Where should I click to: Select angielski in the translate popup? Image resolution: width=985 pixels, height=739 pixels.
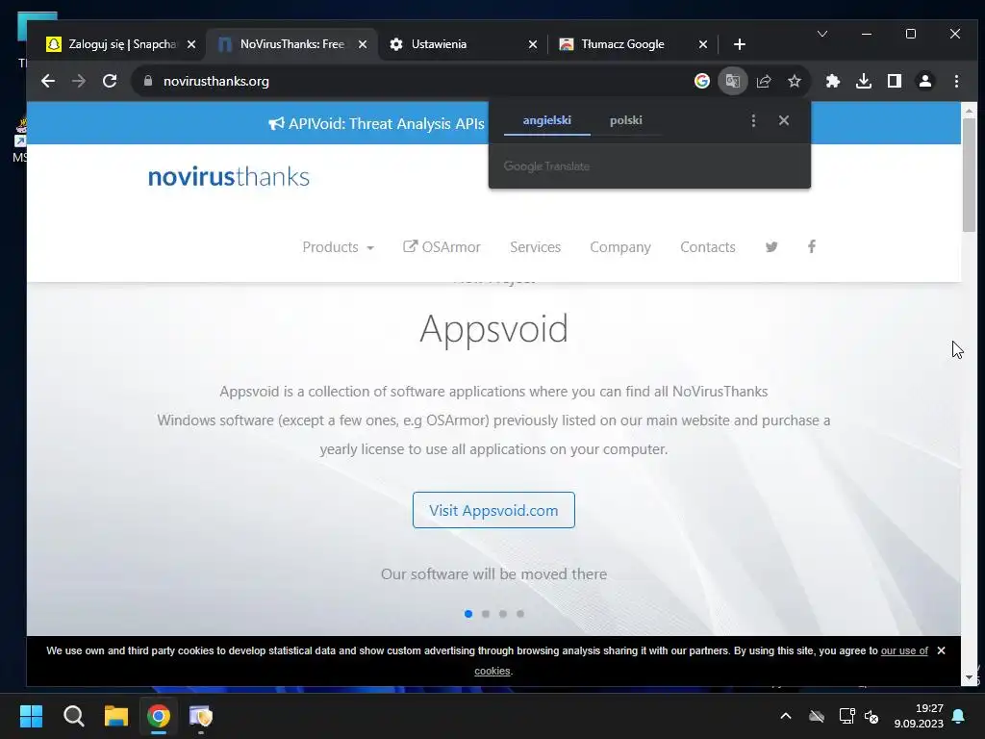point(547,120)
